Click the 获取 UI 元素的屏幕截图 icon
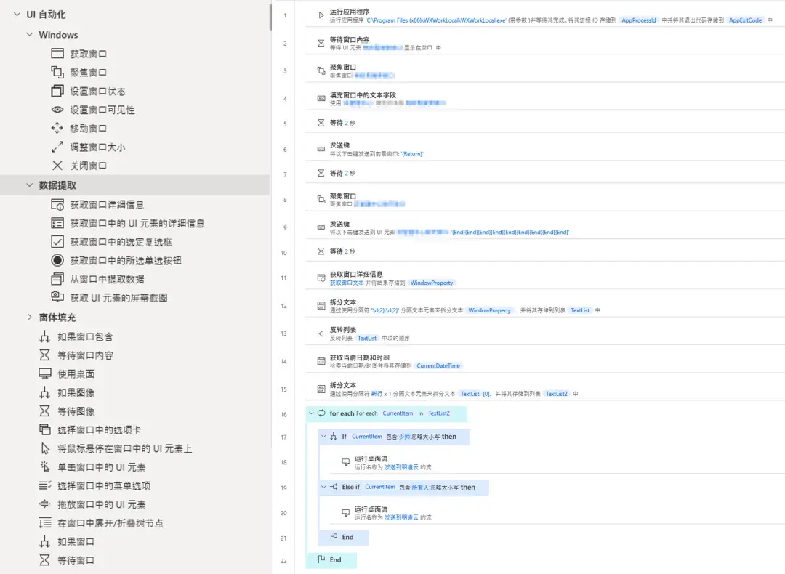Viewport: 785px width, 574px height. click(x=57, y=297)
